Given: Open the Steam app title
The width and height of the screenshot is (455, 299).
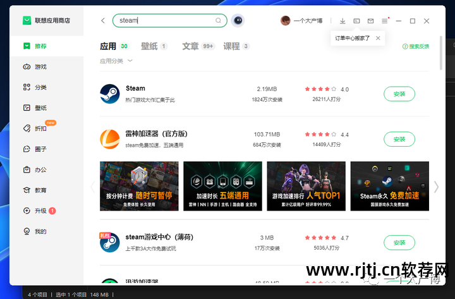Looking at the screenshot, I should tap(135, 88).
